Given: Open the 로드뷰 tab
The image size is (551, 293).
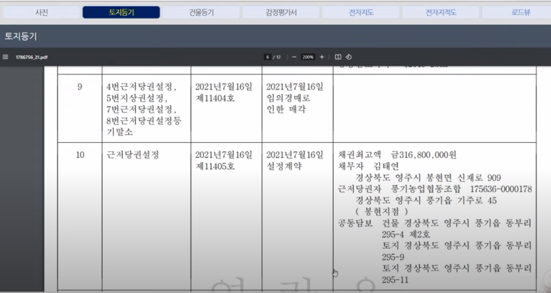Looking at the screenshot, I should [520, 12].
